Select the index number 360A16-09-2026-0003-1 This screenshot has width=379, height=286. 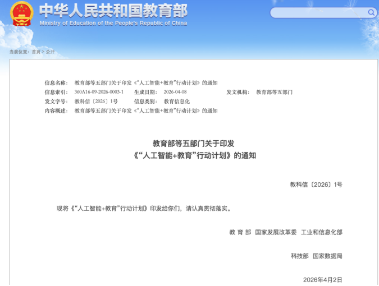[99, 92]
